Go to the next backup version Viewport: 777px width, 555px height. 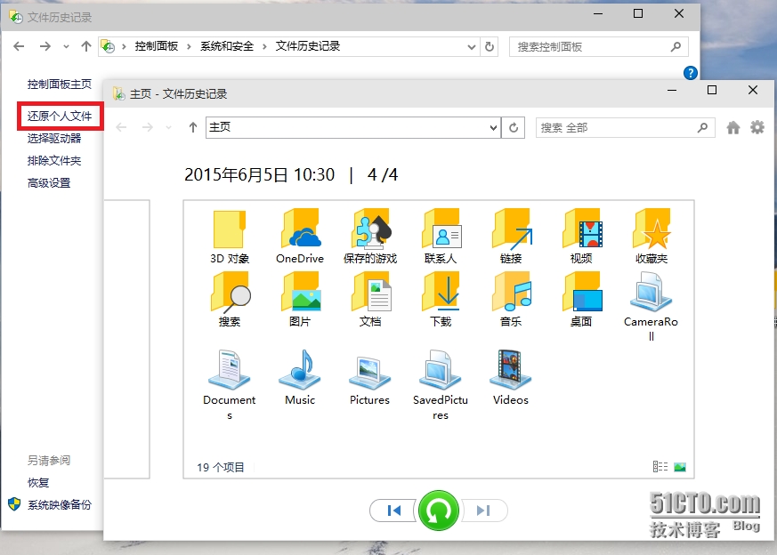click(x=484, y=511)
